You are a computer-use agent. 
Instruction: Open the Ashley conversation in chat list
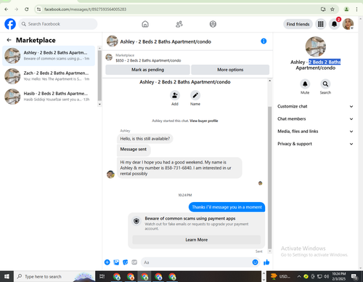coord(49,56)
